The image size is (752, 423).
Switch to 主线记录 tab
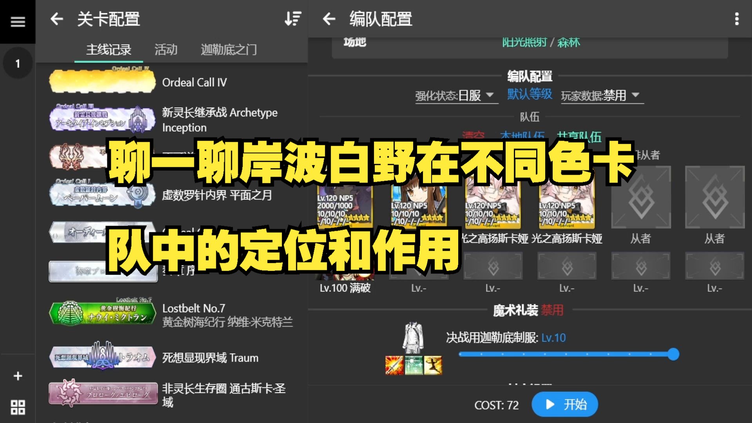(109, 50)
